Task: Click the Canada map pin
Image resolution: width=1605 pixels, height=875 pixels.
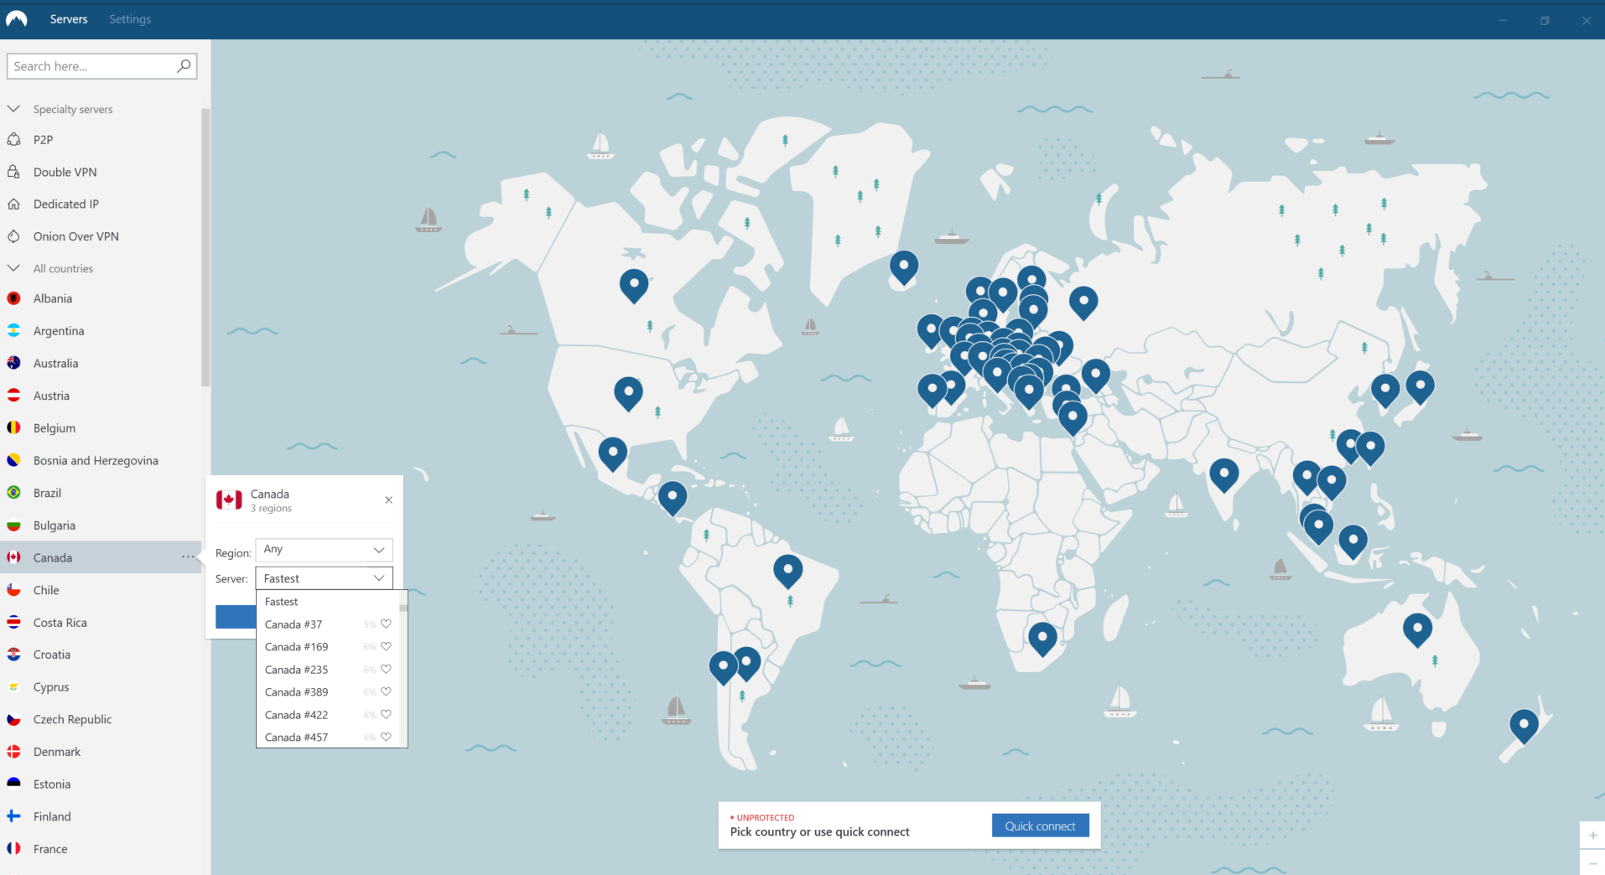Action: (x=634, y=285)
